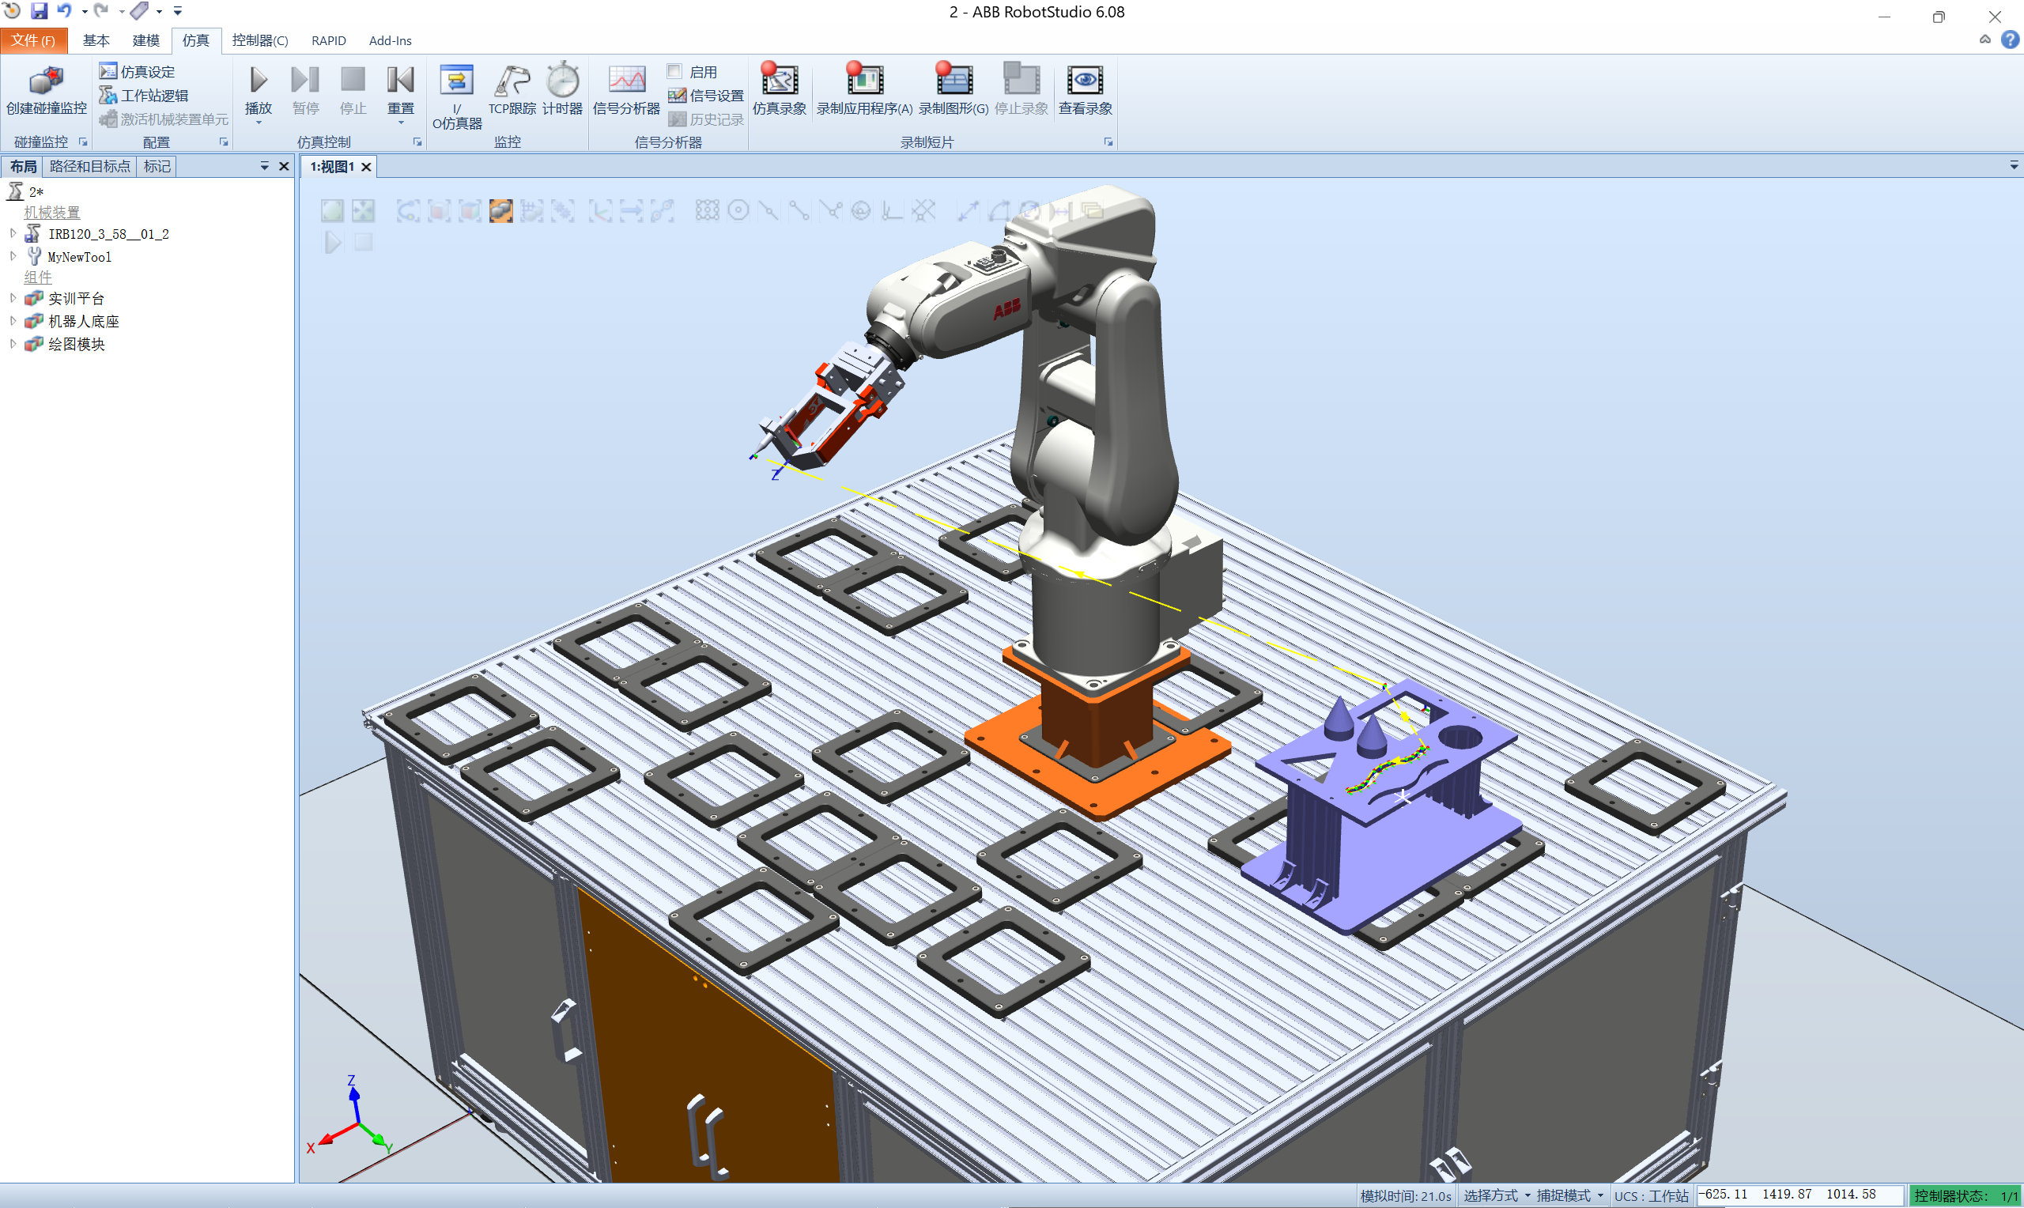Click the 创建碰撞监控 collision monitor icon

point(47,80)
